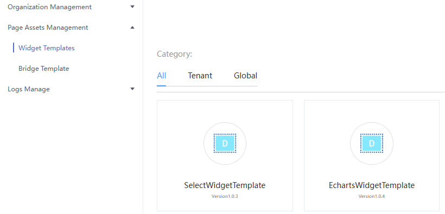Screen dimensions: 445x214
Task: Switch to the Tenant category tab
Action: 200,76
